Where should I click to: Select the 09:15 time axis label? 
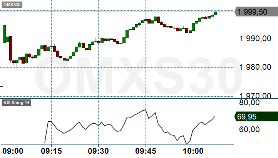[52, 151]
